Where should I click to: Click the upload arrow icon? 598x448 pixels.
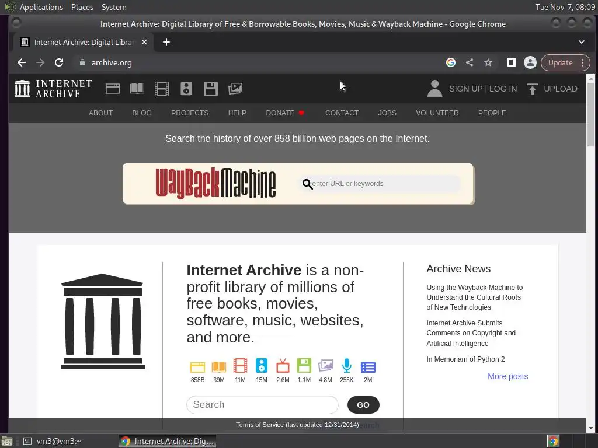(533, 89)
